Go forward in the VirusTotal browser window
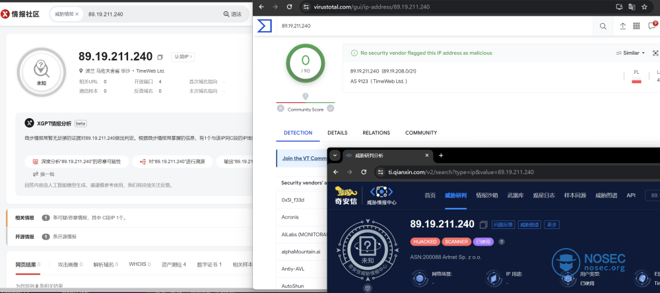 pos(275,7)
